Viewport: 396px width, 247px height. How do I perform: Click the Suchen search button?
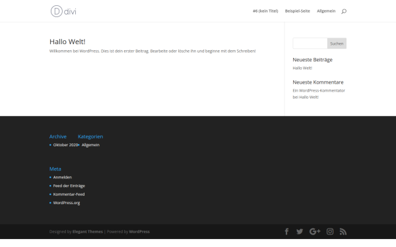click(x=337, y=43)
